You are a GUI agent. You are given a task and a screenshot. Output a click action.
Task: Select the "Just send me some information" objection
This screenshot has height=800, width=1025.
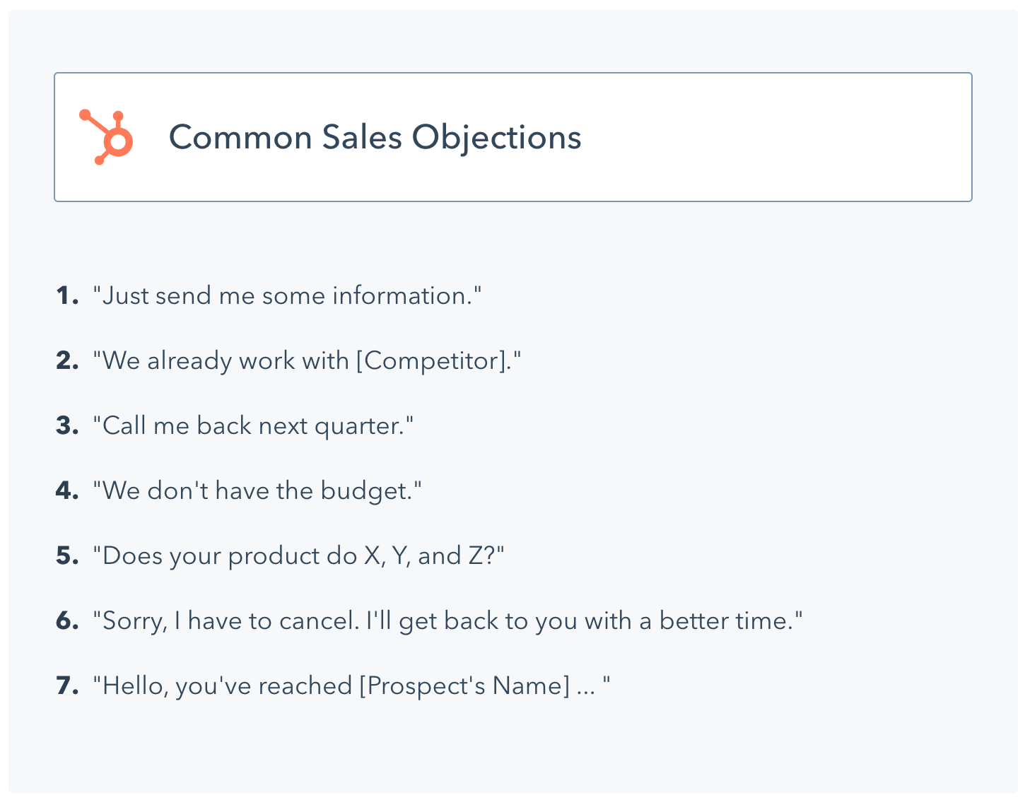click(287, 295)
